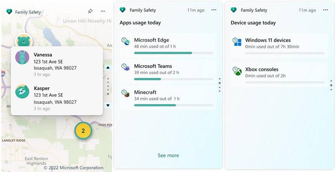Click Kasper's 'Issaquah, WA 98027' line
Image resolution: width=336 pixels, height=172 pixels.
(x=55, y=102)
